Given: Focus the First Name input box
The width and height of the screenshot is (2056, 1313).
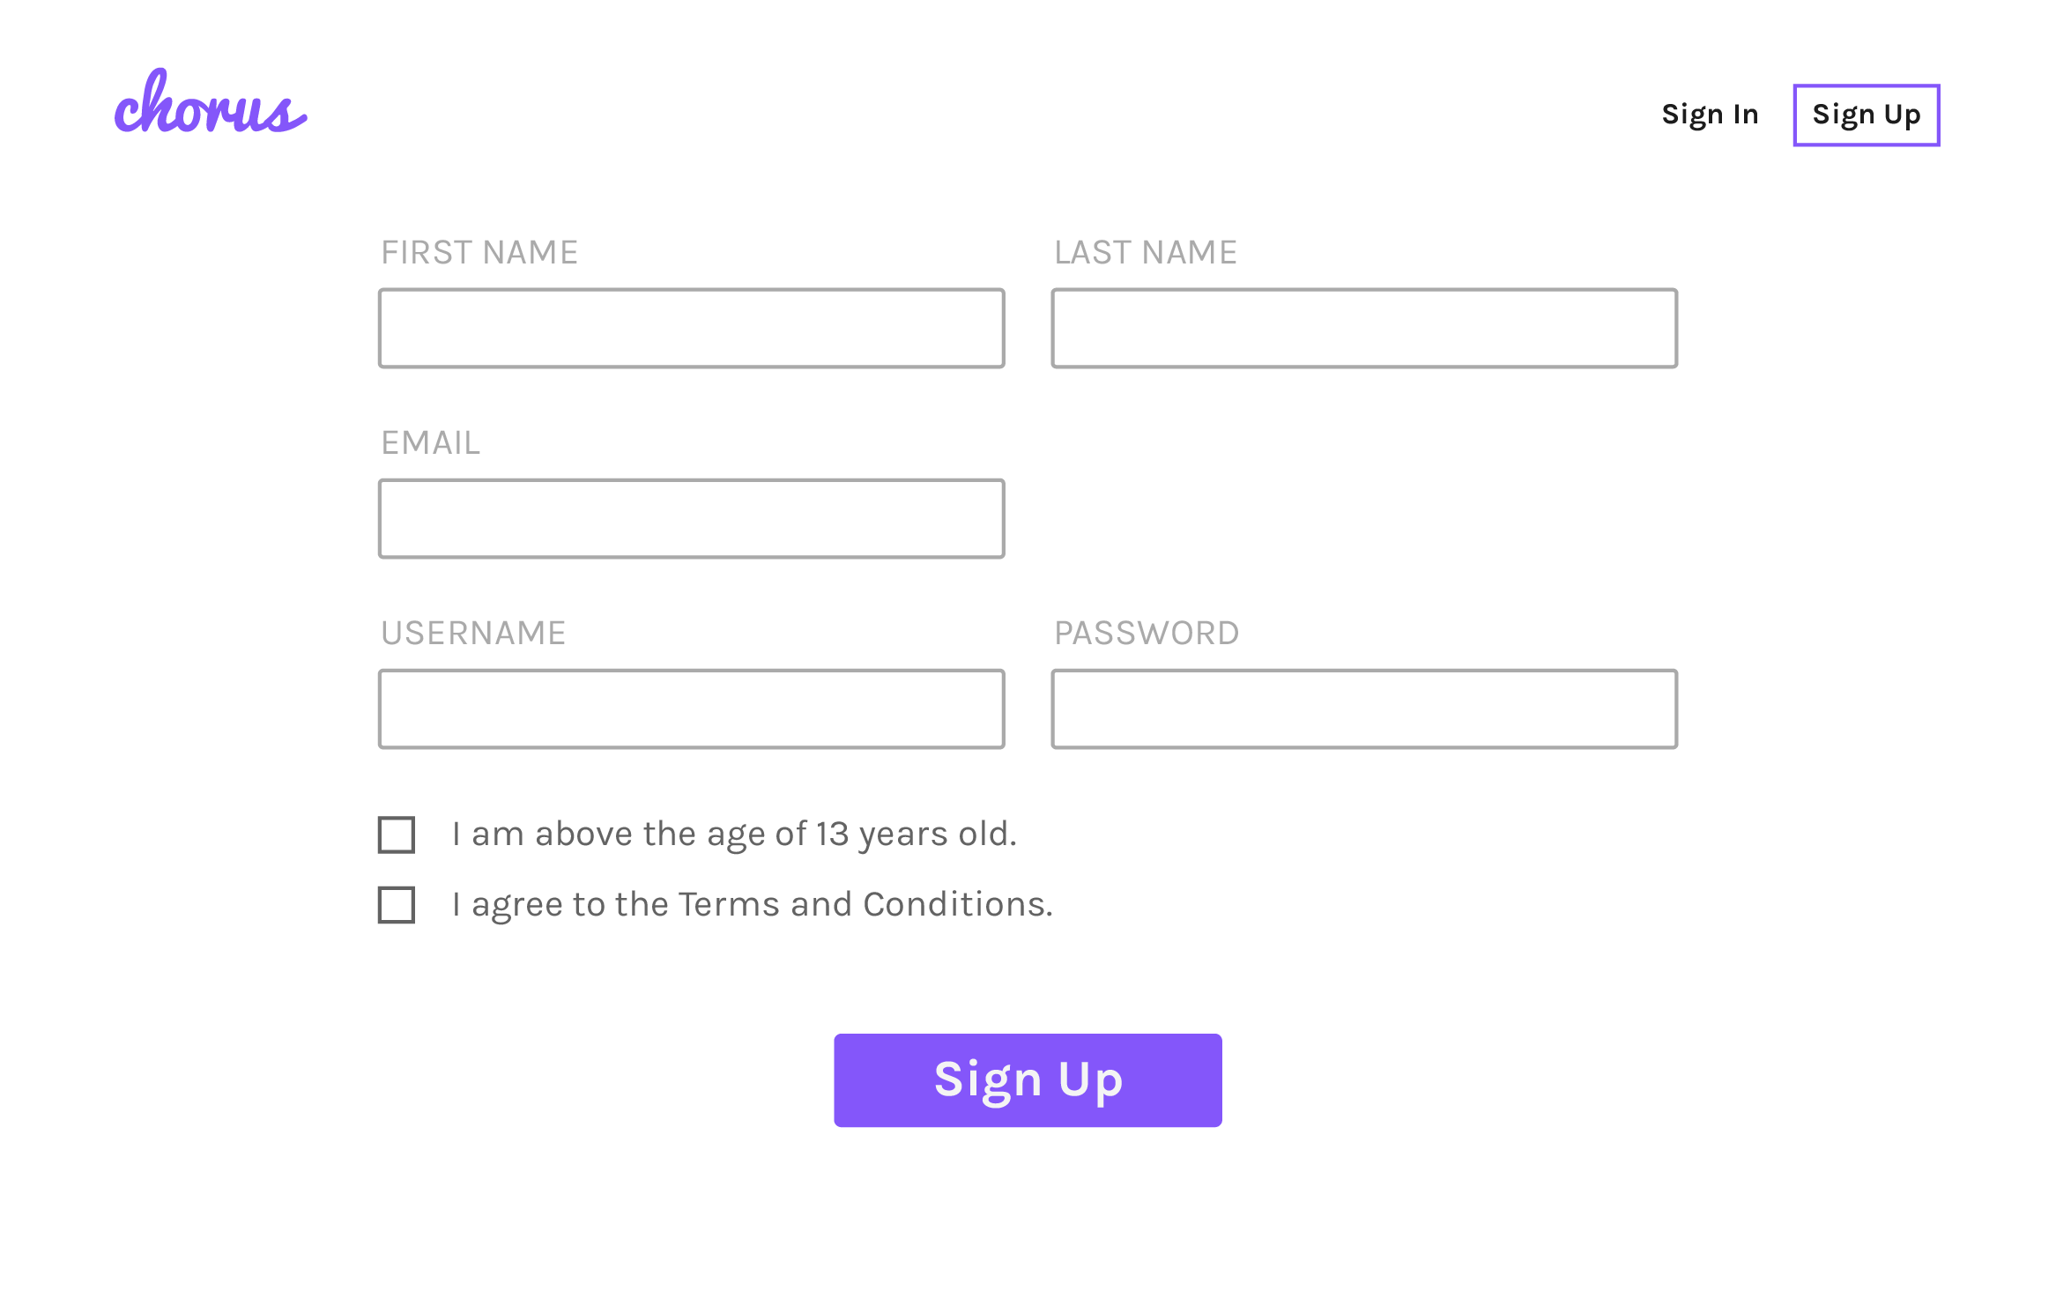Looking at the screenshot, I should [691, 328].
